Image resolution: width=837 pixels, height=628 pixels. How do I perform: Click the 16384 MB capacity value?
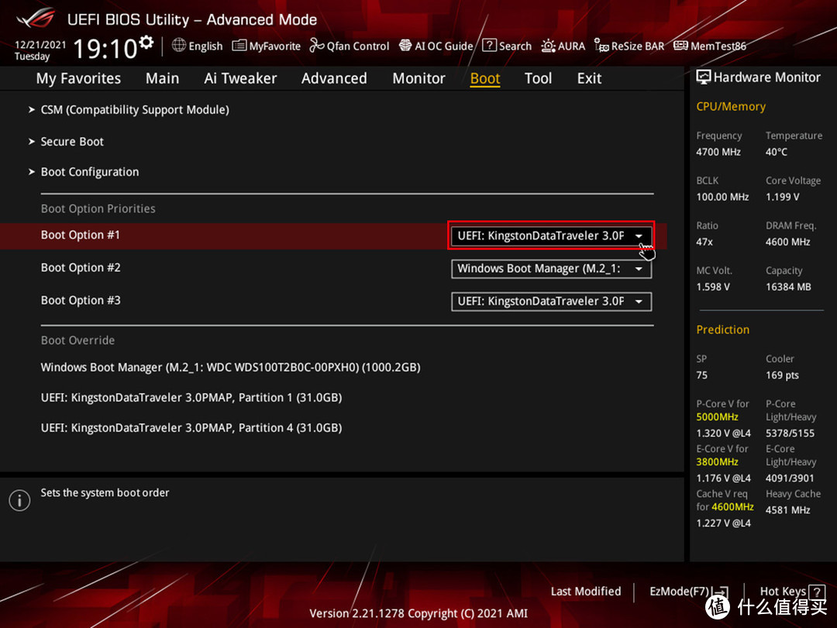788,288
